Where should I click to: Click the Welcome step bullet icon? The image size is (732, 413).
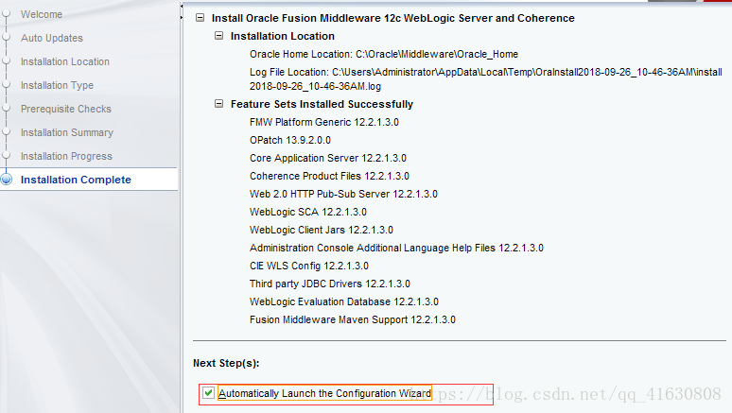tap(6, 14)
